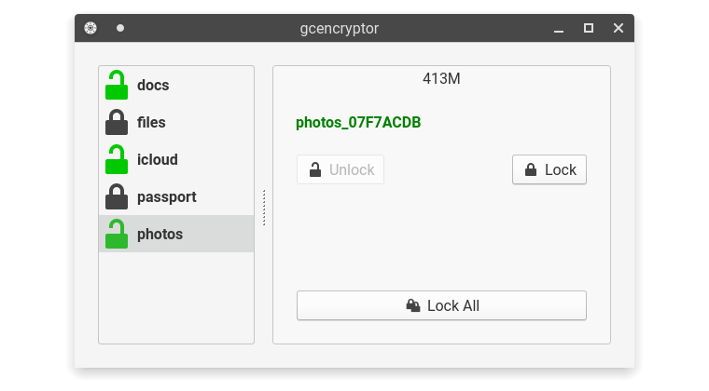Viewport: 709px width, 391px height.
Task: Click the greyed-out Unlock button
Action: [341, 169]
